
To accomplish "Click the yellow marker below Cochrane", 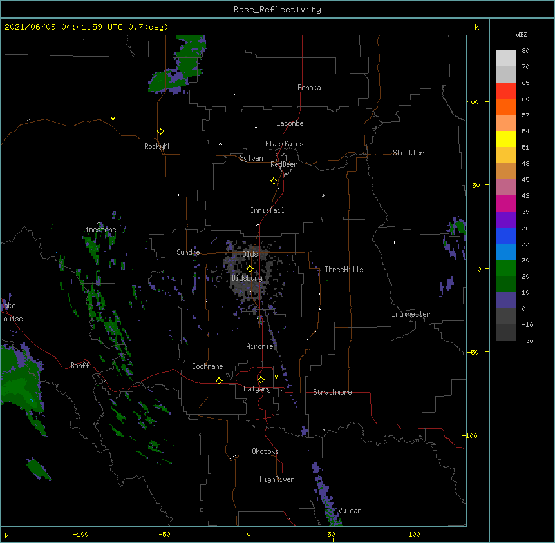I will 219,380.
